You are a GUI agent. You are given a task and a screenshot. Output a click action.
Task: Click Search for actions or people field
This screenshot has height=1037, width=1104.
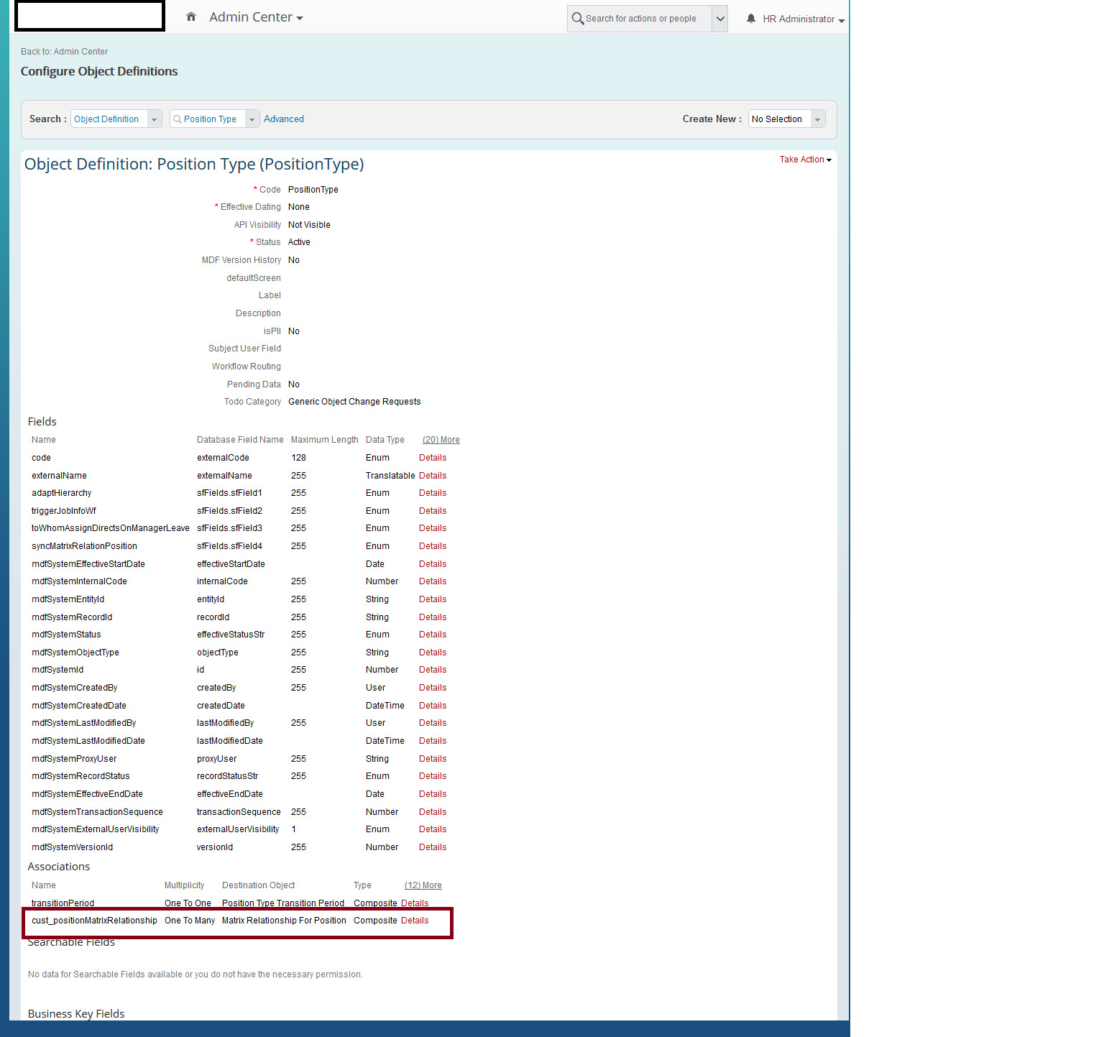[641, 19]
